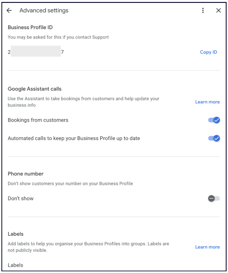228x273 pixels.
Task: Select the Business Profile ID heading
Action: 30,27
